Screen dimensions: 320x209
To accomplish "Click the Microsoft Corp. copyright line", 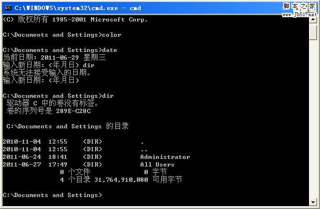I will (x=75, y=20).
